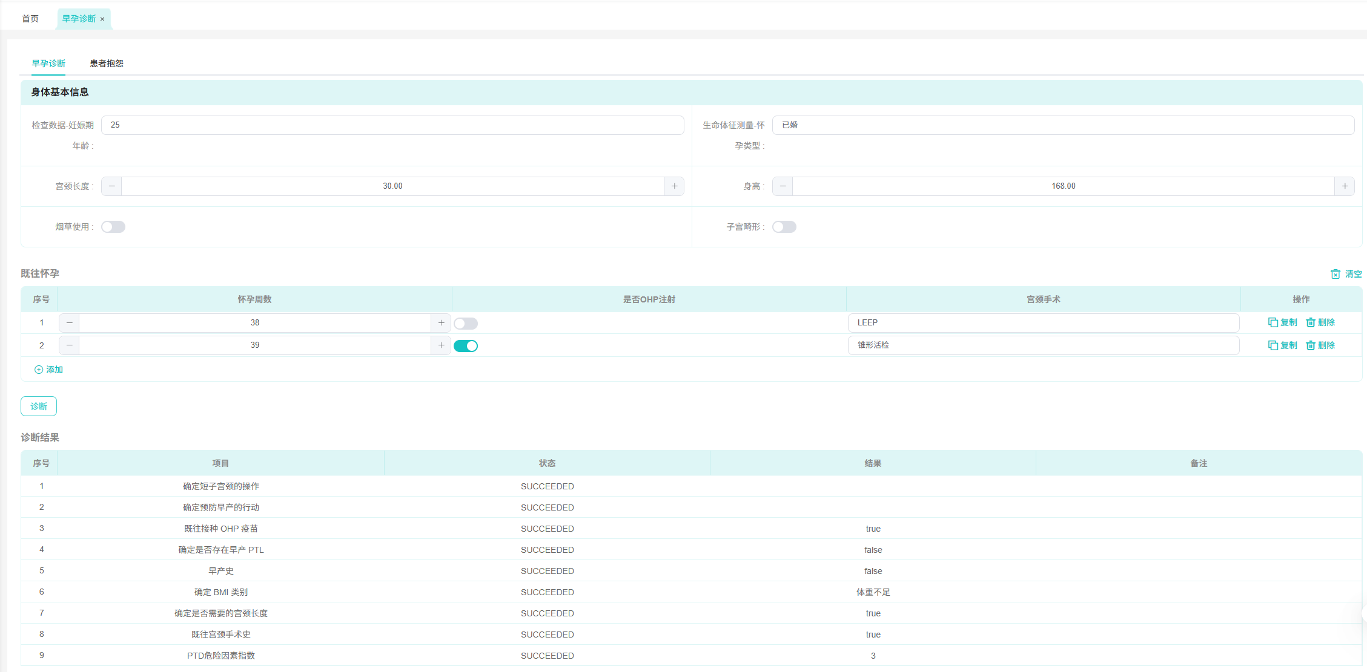1367x672 pixels.
Task: Click the 诊断 button
Action: 39,406
